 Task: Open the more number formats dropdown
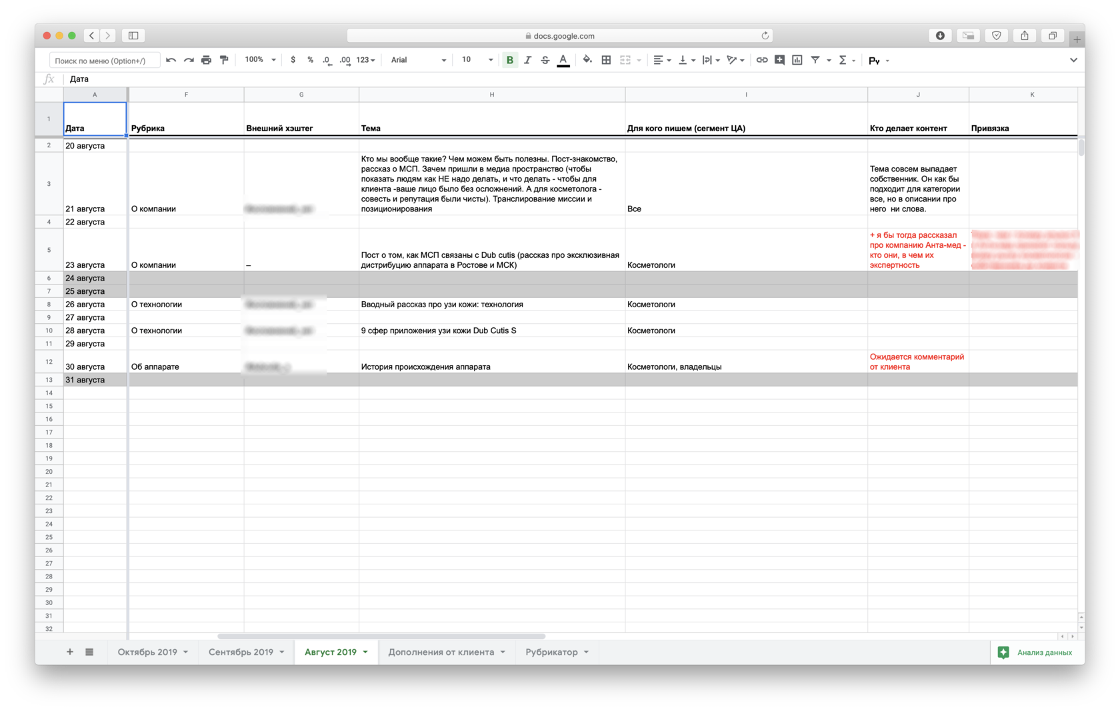pyautogui.click(x=365, y=60)
